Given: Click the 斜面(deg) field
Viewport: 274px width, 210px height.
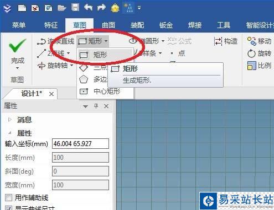Looking at the screenshot, I should point(80,171).
